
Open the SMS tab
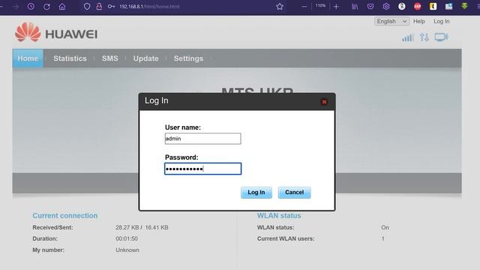(x=110, y=58)
